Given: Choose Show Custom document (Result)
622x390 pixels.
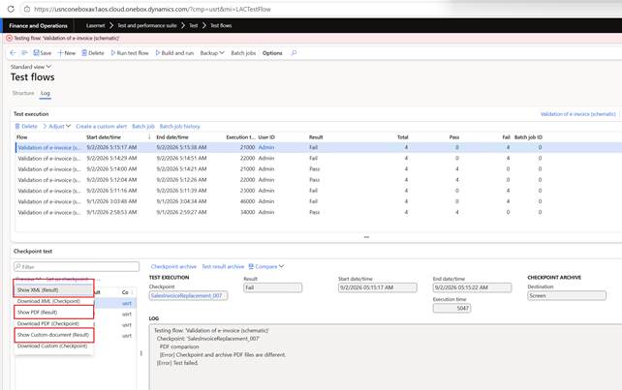Looking at the screenshot, I should point(54,335).
